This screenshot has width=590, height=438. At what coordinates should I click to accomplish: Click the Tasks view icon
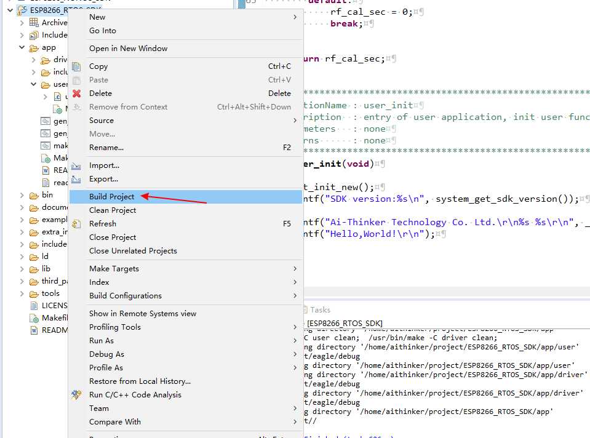pos(306,309)
